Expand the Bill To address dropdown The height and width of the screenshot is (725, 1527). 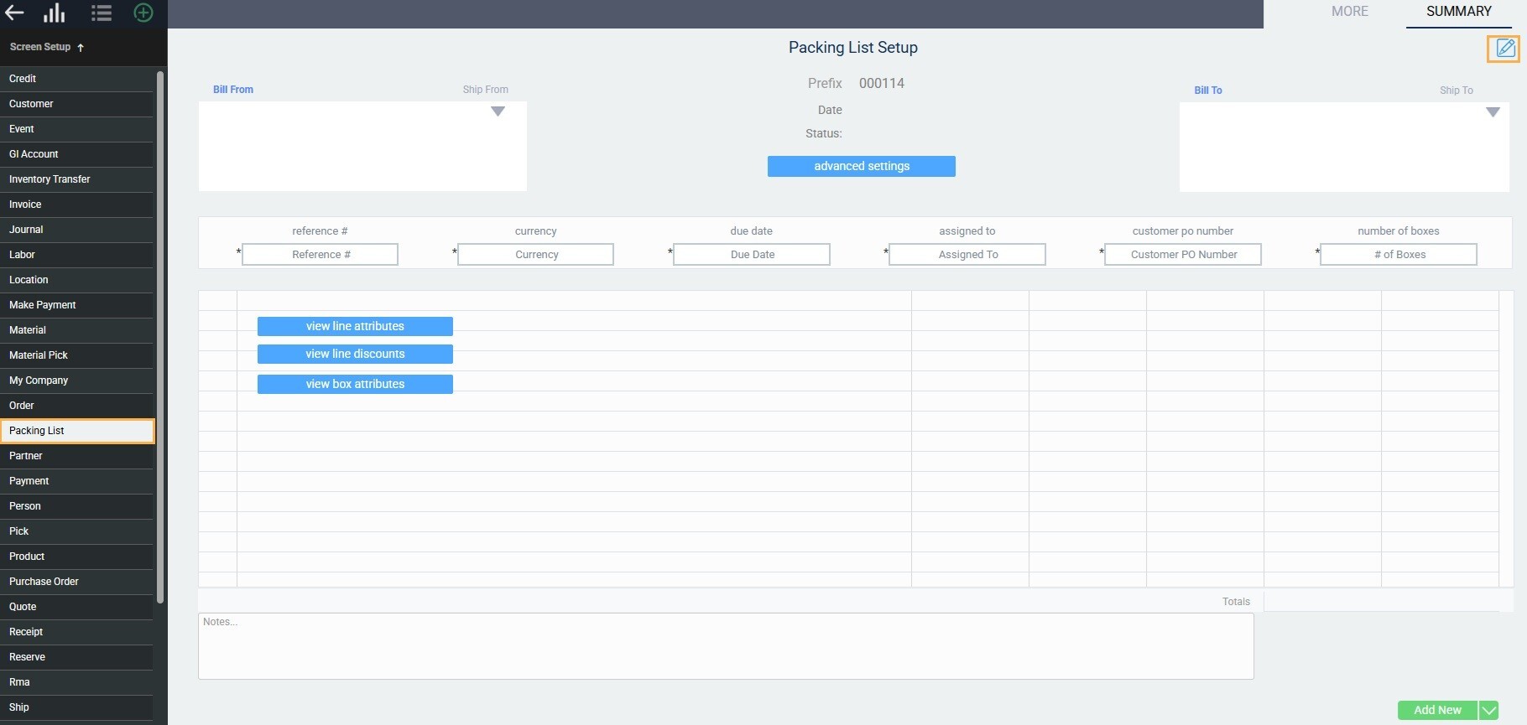[1493, 112]
